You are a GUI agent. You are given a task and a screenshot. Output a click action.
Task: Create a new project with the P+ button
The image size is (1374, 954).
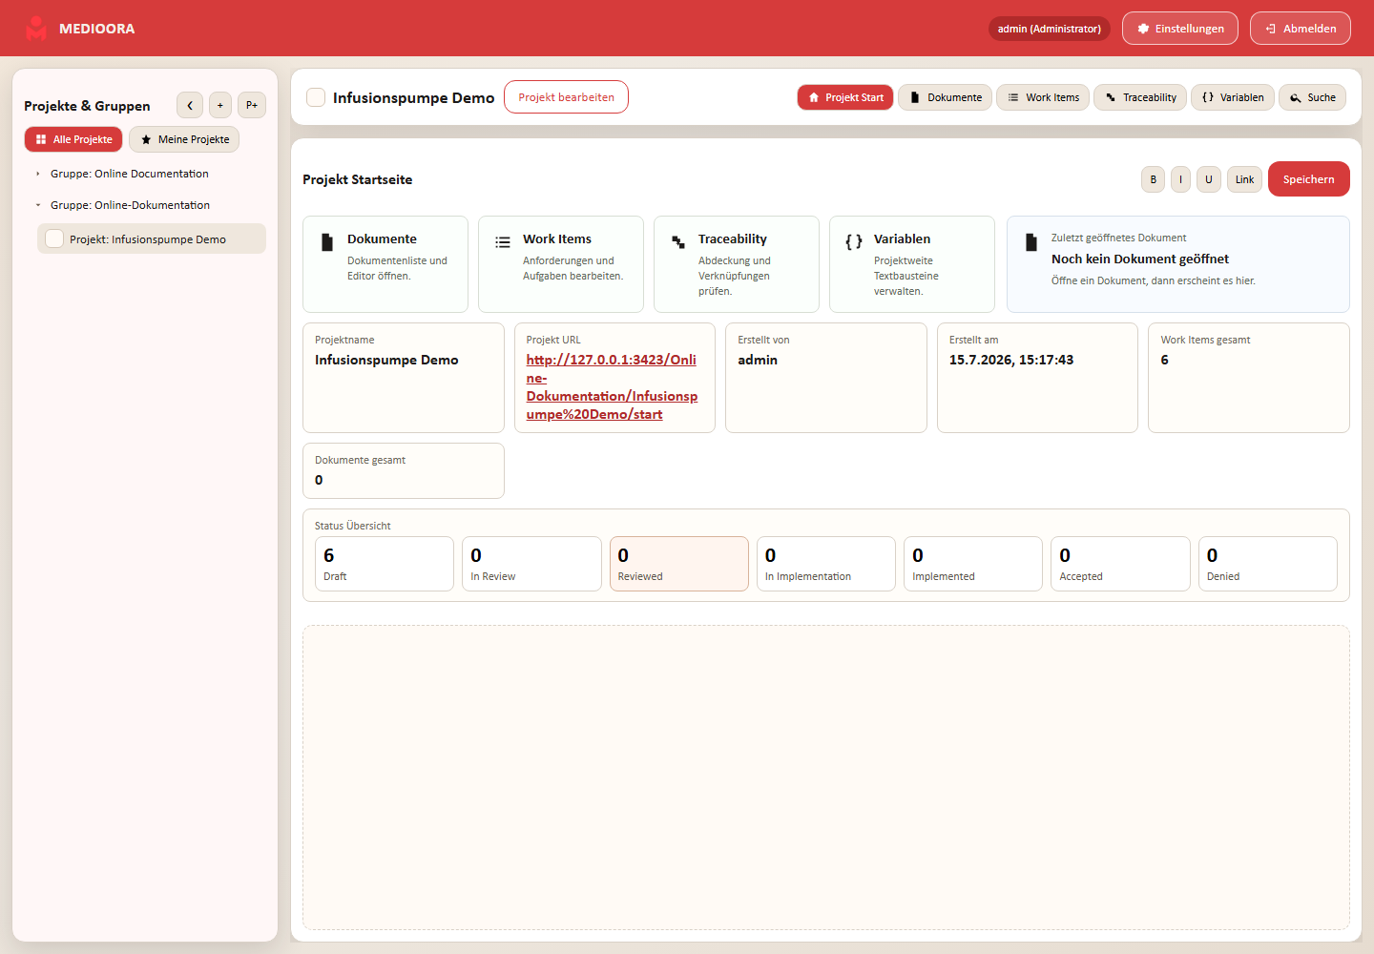(252, 105)
